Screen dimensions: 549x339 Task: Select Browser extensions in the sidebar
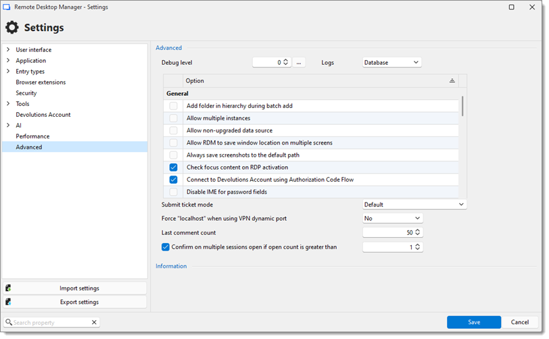click(41, 82)
